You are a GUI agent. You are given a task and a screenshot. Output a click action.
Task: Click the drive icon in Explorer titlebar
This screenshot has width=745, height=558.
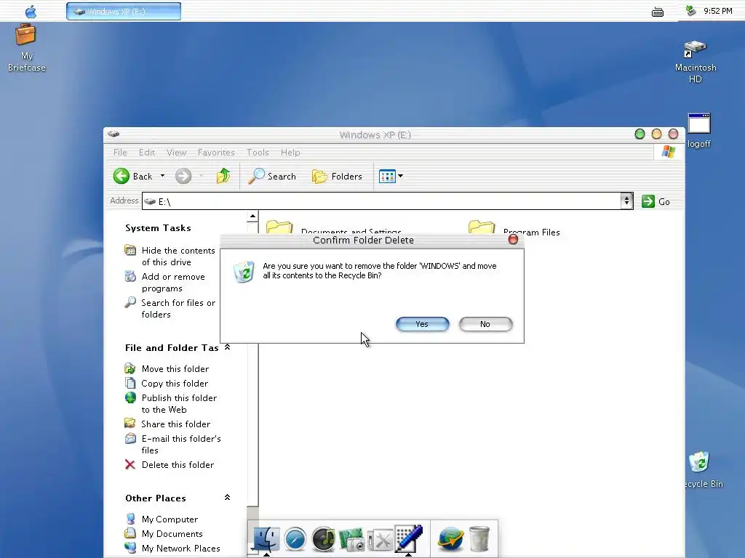[113, 134]
